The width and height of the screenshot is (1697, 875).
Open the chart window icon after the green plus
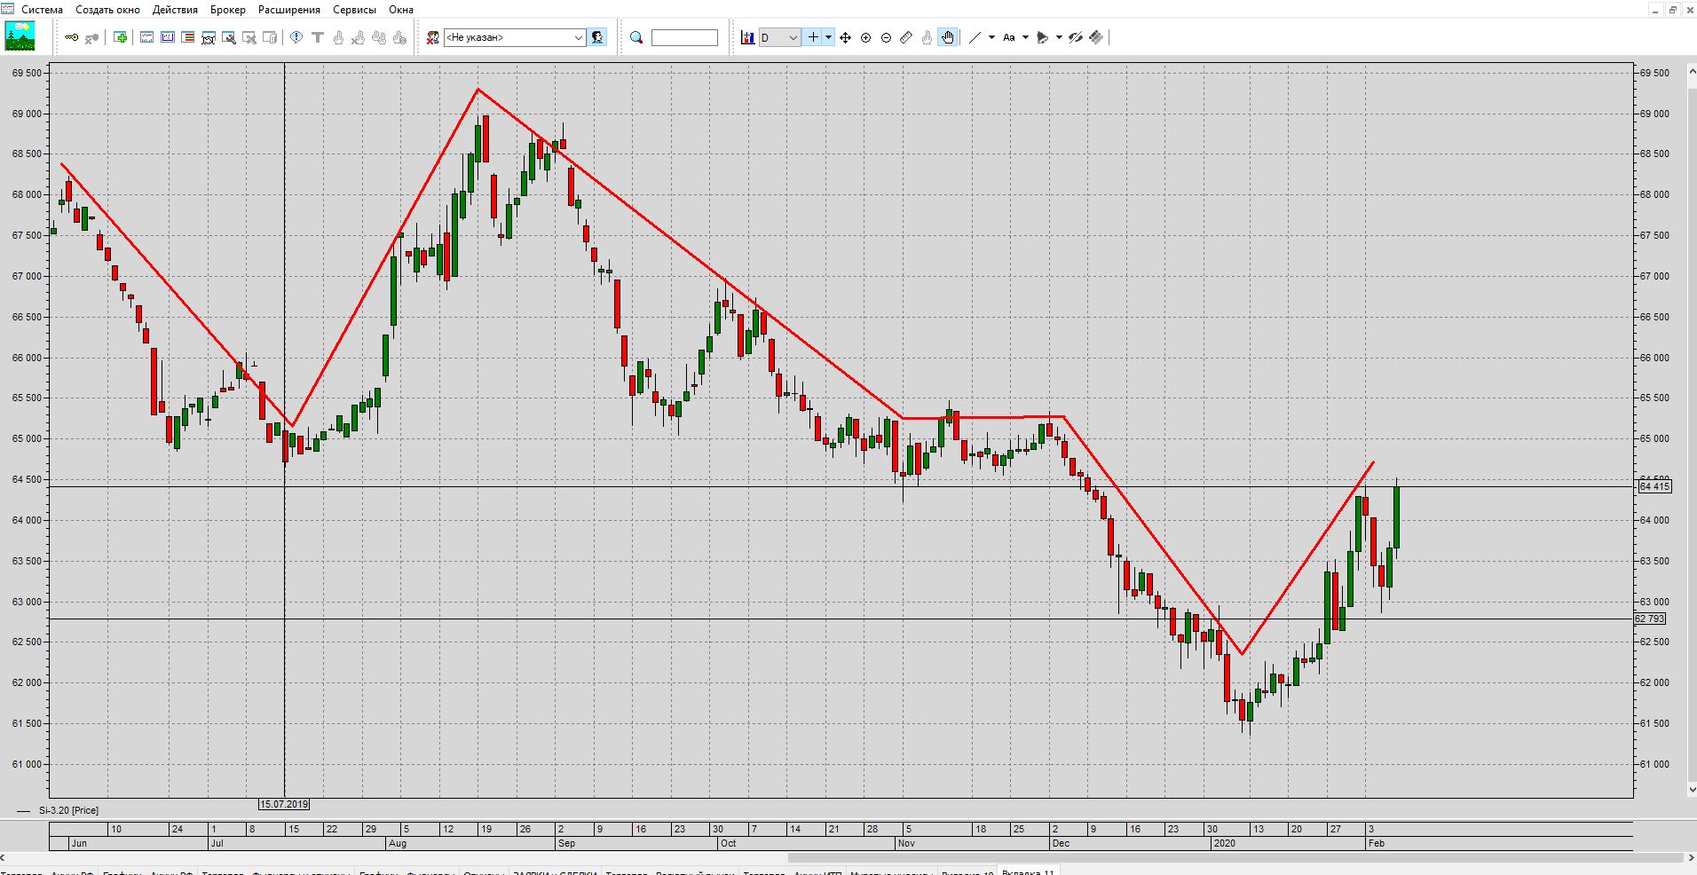[x=147, y=37]
